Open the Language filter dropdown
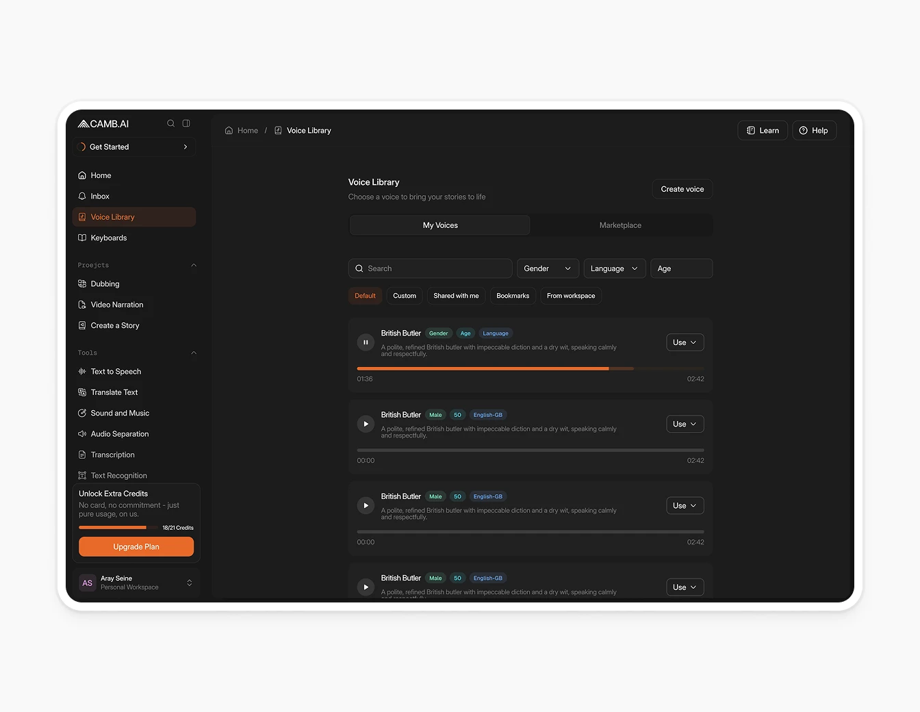Image resolution: width=920 pixels, height=712 pixels. (x=613, y=268)
